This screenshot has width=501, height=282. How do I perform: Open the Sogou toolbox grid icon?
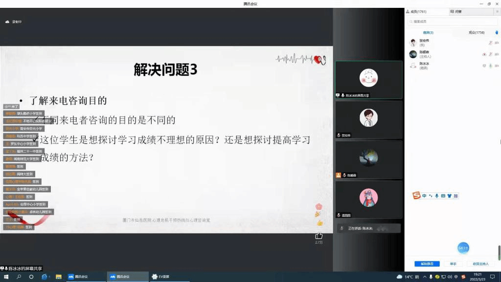pos(456,196)
